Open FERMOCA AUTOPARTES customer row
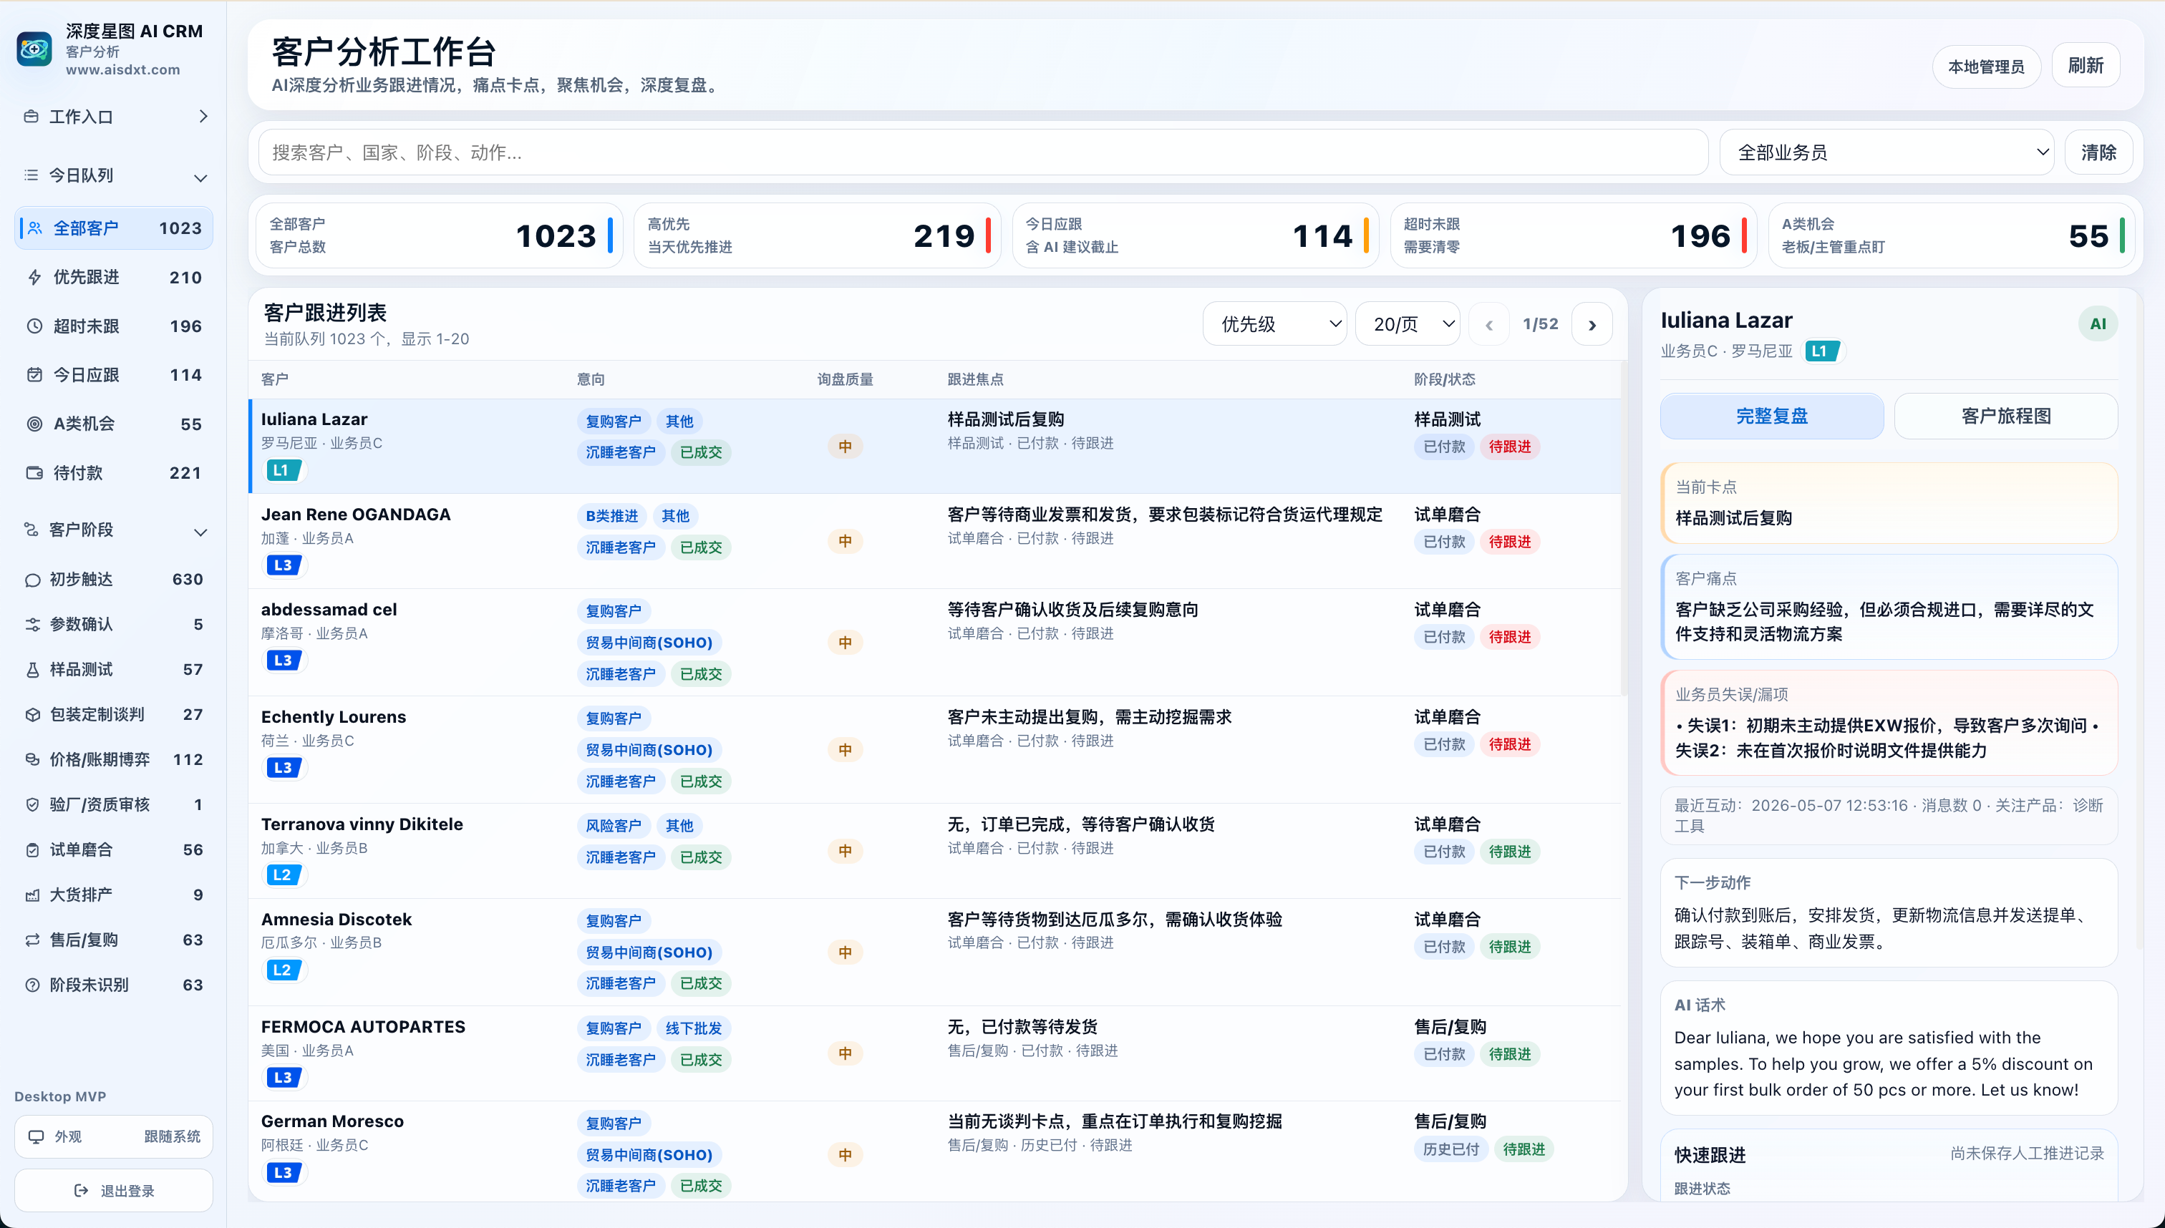This screenshot has height=1228, width=2165. point(935,1053)
